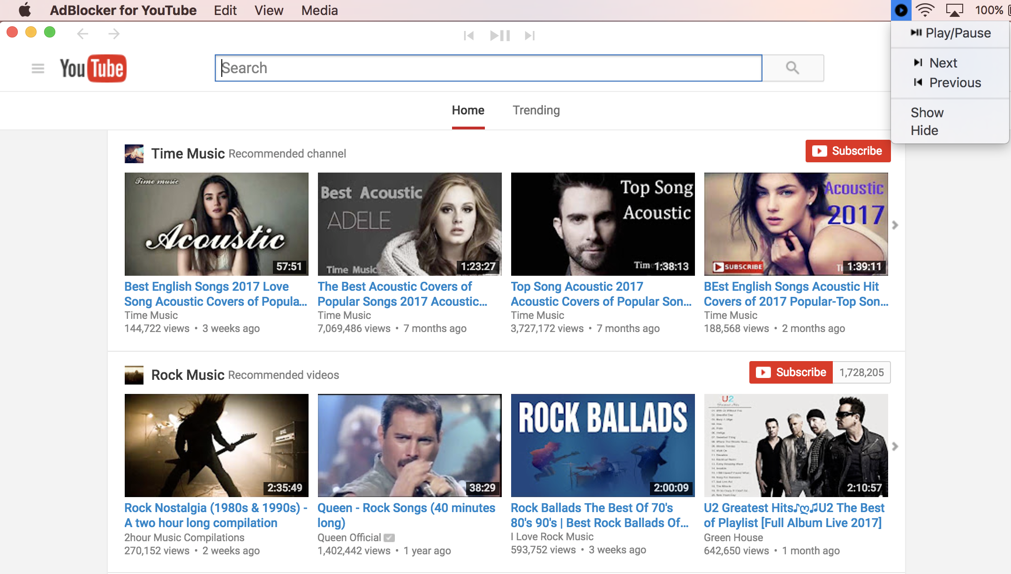Image resolution: width=1011 pixels, height=574 pixels.
Task: Open the Media menu
Action: click(319, 10)
